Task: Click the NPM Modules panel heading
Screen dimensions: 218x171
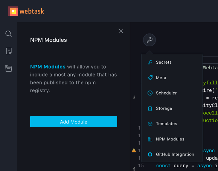Action: pos(49,40)
